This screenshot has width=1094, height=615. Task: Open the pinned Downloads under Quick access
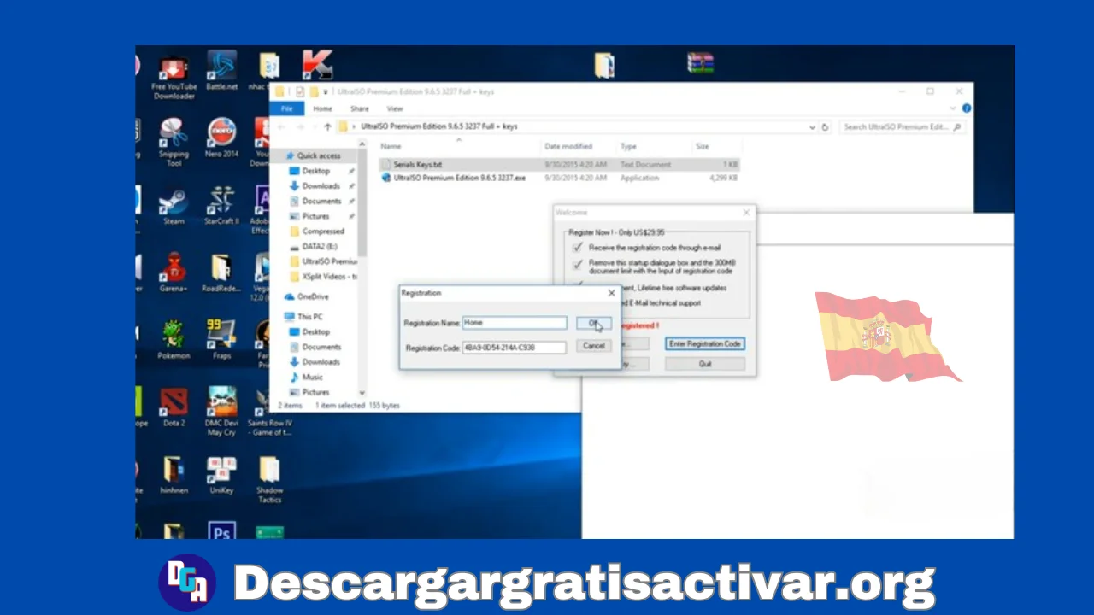(x=321, y=186)
